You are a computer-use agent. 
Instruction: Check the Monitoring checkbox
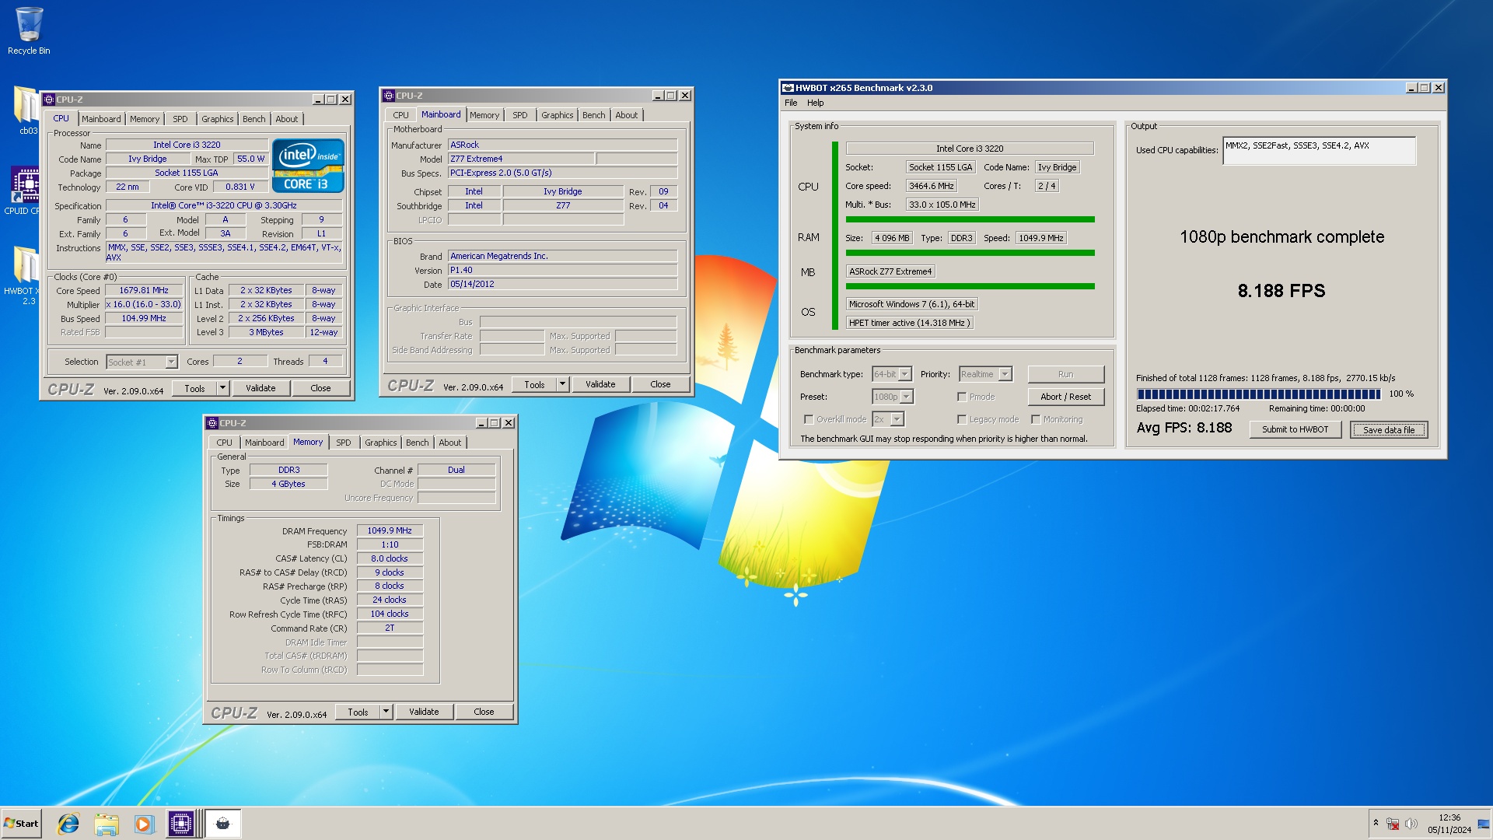click(1036, 419)
